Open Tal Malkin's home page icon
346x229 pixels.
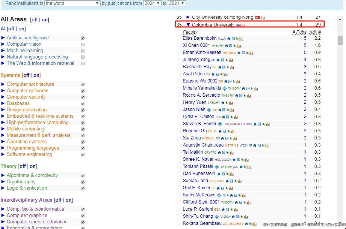click(x=219, y=153)
